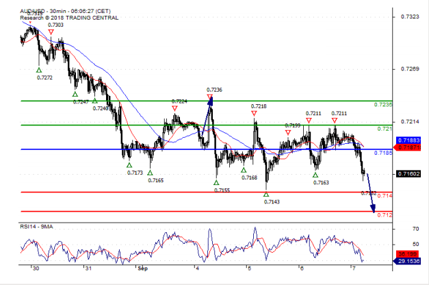Click the Sep date label on time axis
This screenshot has width=429, height=285.
click(x=142, y=270)
